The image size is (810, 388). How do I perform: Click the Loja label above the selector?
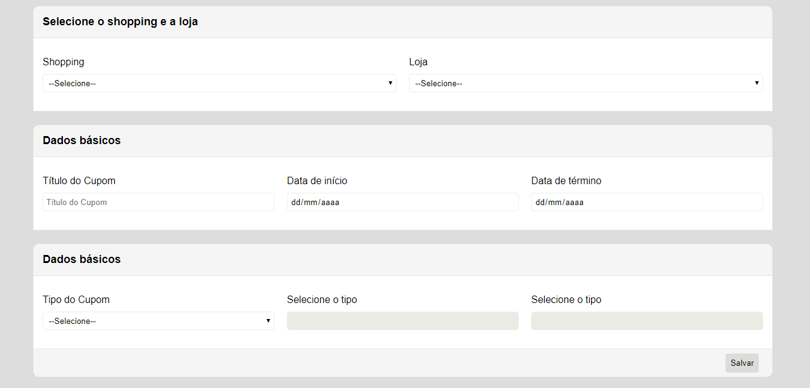click(x=418, y=62)
